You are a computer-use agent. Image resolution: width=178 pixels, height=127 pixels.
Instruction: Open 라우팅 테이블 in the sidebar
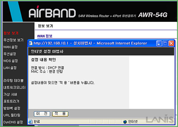point(13,80)
